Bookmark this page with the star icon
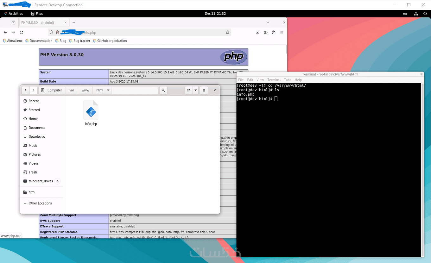Screen dimensions: 431x263 coord(227,32)
